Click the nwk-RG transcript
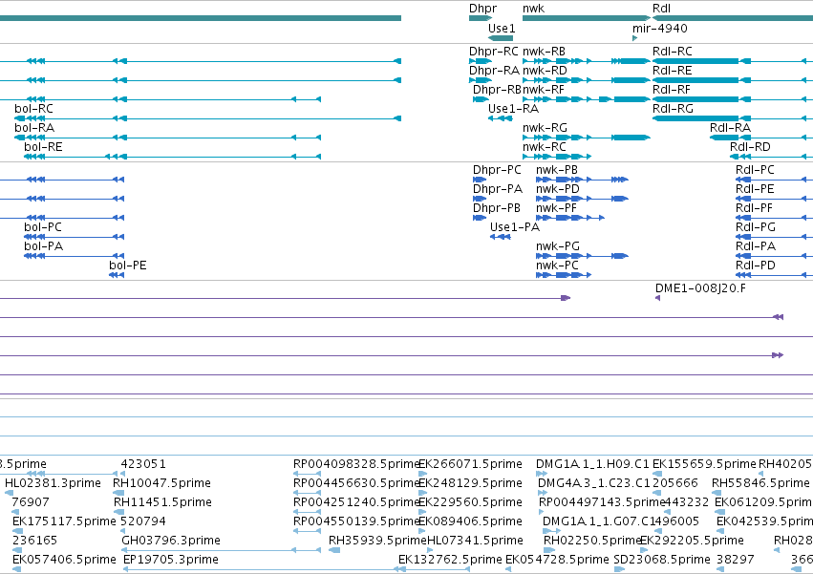Screen dimensions: 813x574 coord(587,138)
